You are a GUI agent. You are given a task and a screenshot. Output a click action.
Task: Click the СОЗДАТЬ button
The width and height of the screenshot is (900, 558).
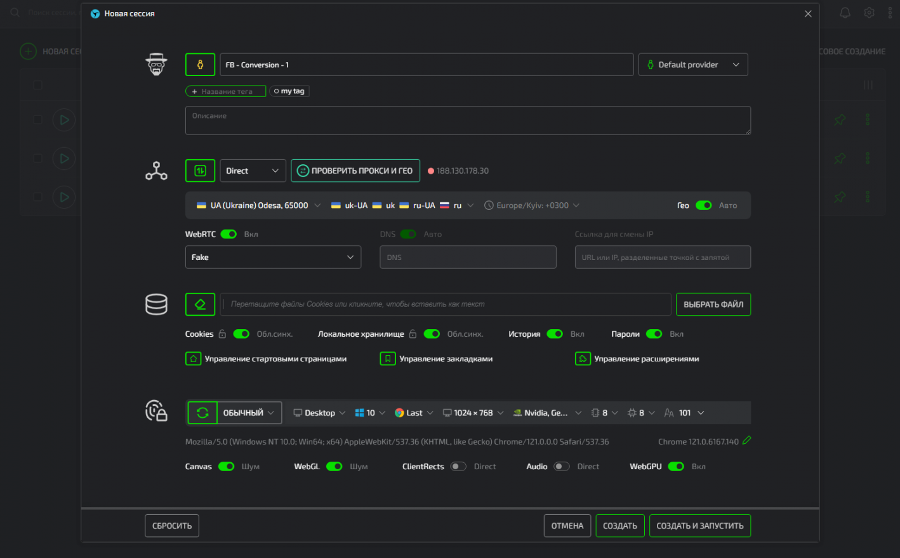[x=620, y=526]
